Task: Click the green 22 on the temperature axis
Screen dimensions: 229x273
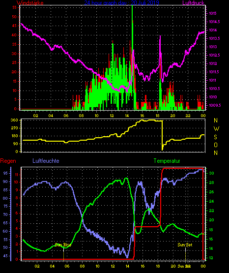Action: pos(211,211)
